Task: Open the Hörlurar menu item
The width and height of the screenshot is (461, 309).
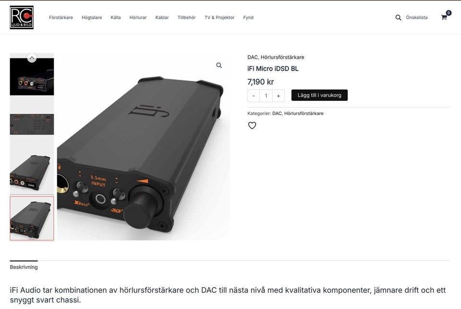Action: tap(138, 18)
